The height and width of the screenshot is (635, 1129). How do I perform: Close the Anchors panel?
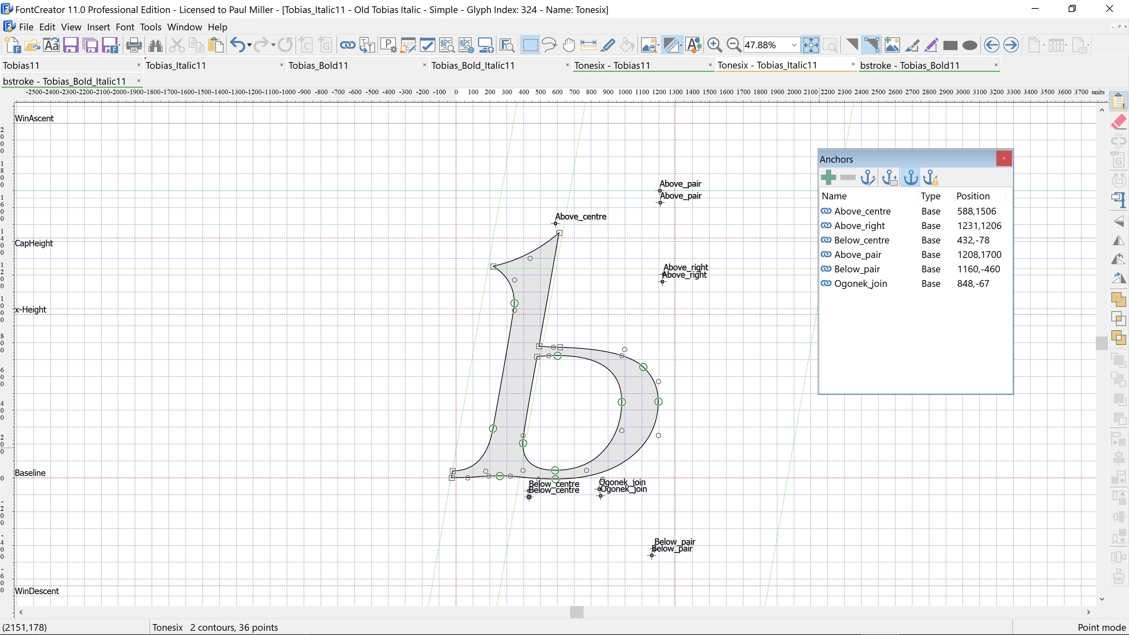pos(1004,158)
